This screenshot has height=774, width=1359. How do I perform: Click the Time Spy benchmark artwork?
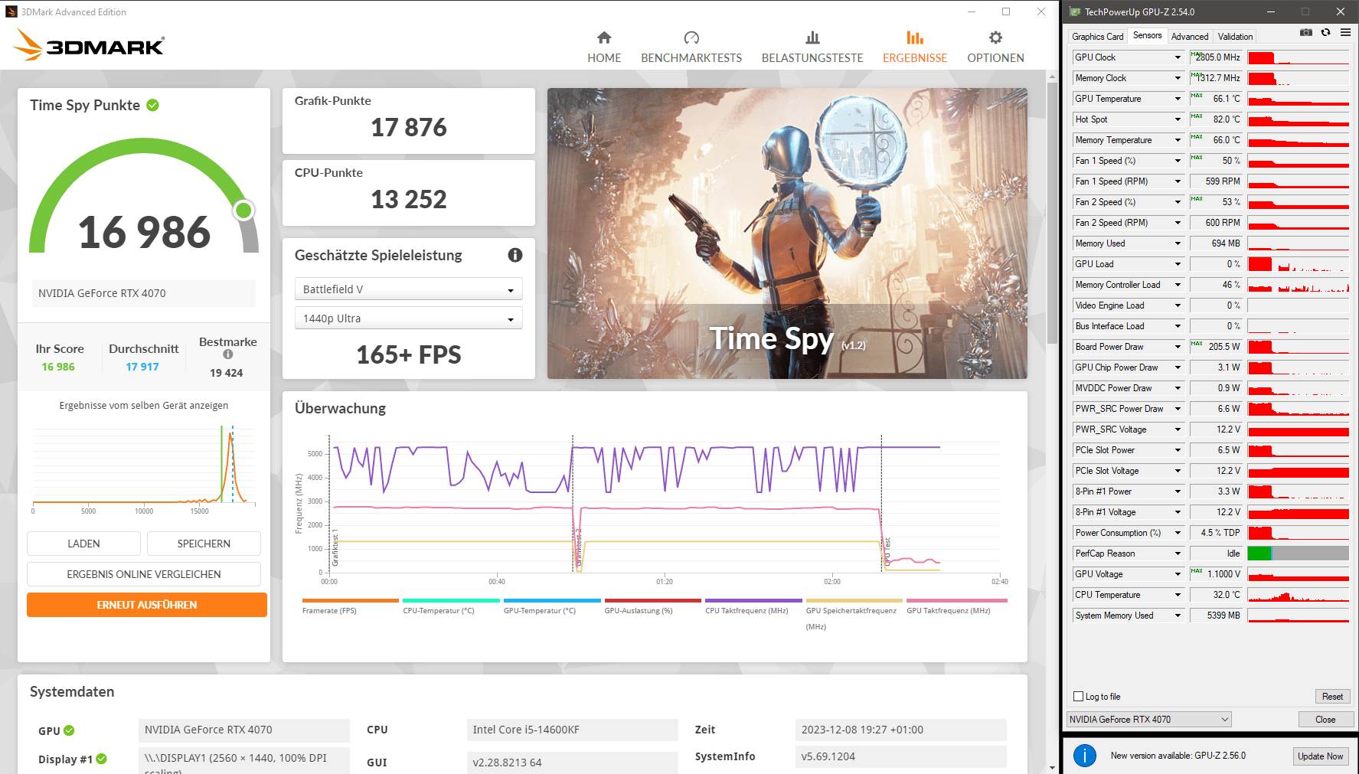click(787, 234)
